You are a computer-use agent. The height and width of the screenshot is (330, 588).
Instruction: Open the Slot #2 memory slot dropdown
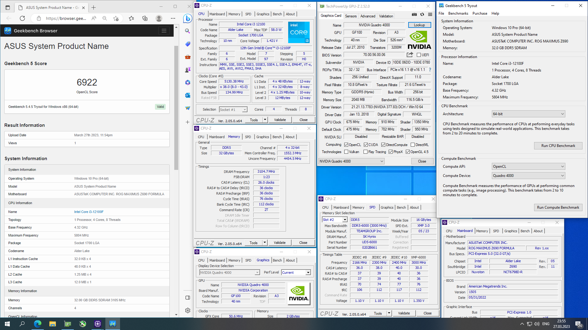334,220
